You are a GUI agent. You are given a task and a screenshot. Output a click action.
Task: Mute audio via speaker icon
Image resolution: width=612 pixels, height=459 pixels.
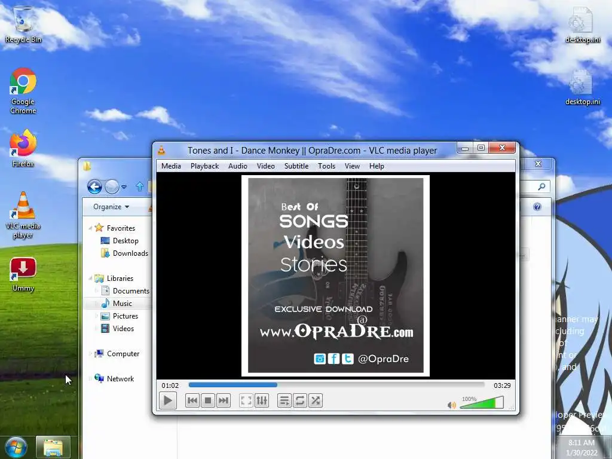coord(452,405)
